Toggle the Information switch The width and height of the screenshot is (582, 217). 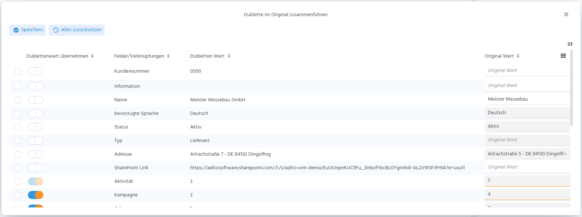(x=36, y=86)
